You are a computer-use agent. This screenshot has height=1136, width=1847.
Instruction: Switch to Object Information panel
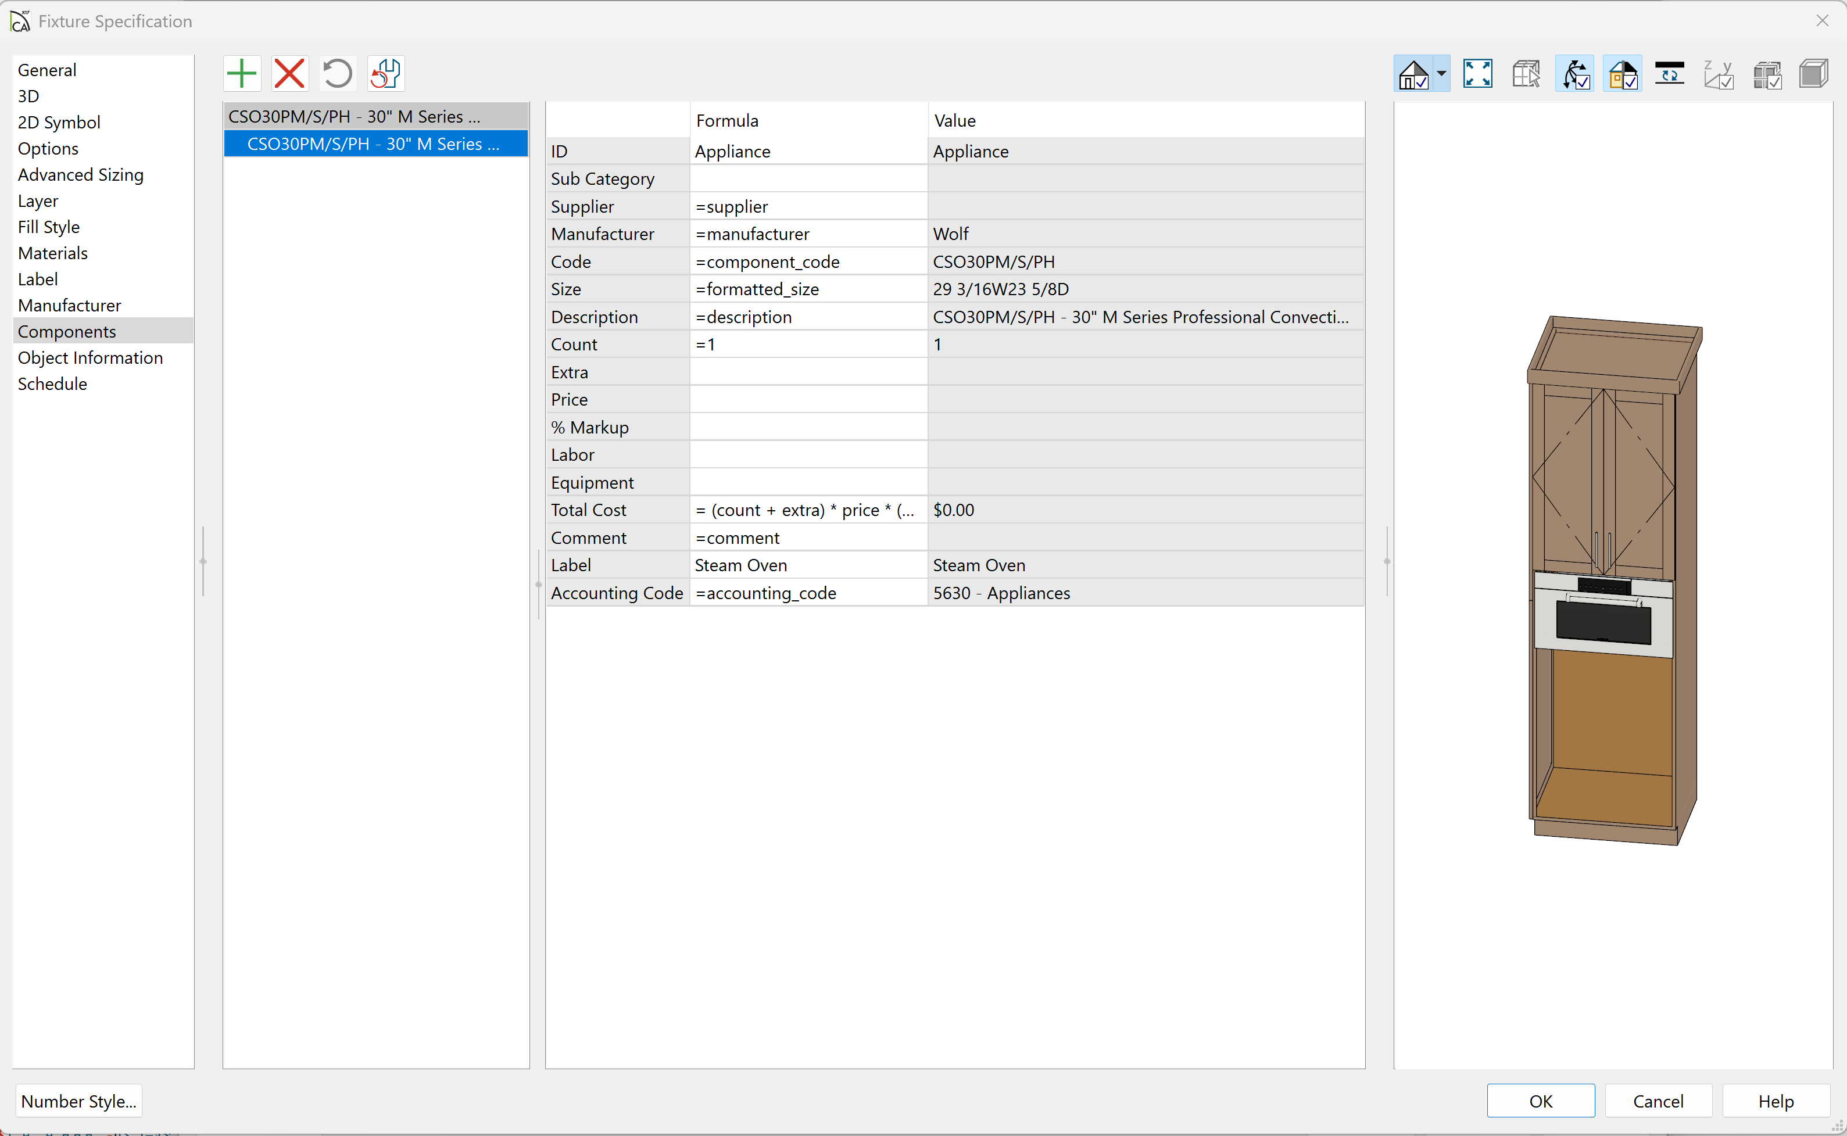(x=90, y=357)
